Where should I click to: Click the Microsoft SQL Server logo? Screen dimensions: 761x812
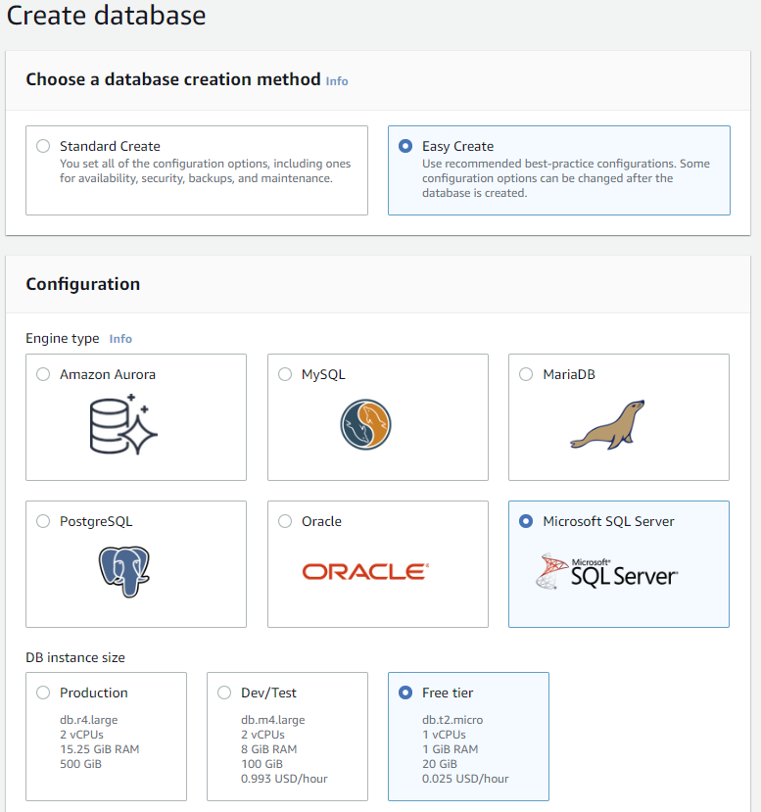coord(606,572)
